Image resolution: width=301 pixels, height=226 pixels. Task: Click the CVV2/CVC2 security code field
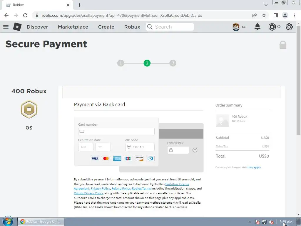pos(178,150)
